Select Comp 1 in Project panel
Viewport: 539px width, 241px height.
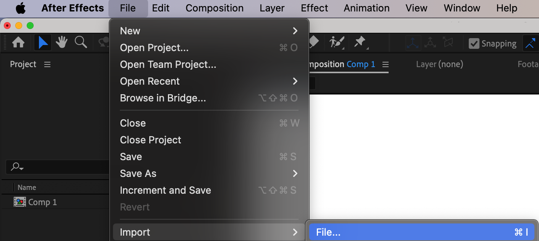[42, 202]
